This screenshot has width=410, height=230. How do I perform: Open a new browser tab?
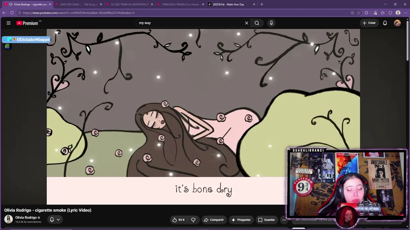262,4
